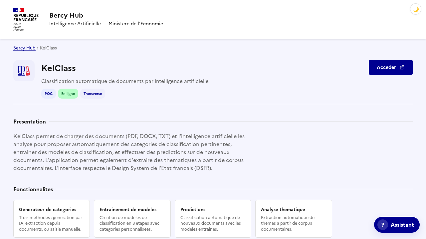Viewport: 426px width, 239px height.
Task: Open the Entrainement de modeles card
Action: (132, 219)
